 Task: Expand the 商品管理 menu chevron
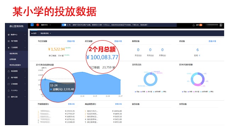[25, 71]
